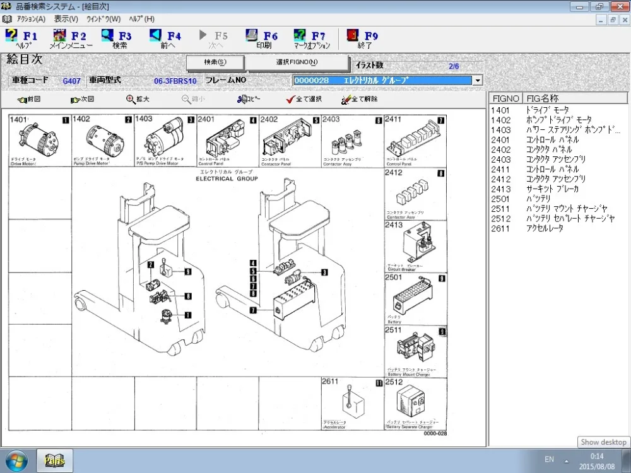Select list row 1402 ポンプ ドライブ モータ
Screen dimensions: 631x473
coord(558,120)
